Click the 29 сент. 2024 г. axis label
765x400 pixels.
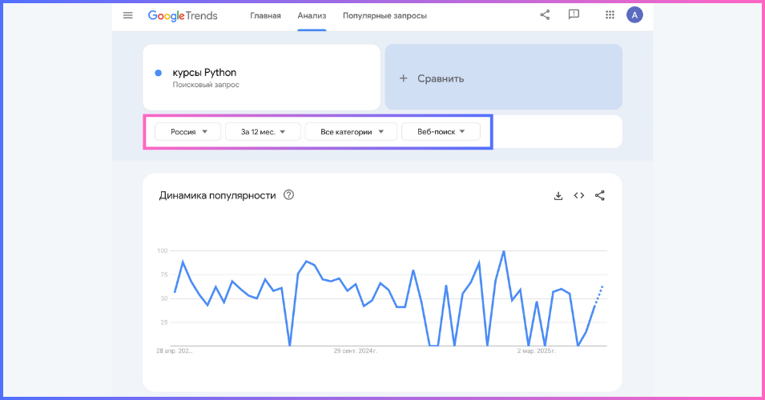355,350
